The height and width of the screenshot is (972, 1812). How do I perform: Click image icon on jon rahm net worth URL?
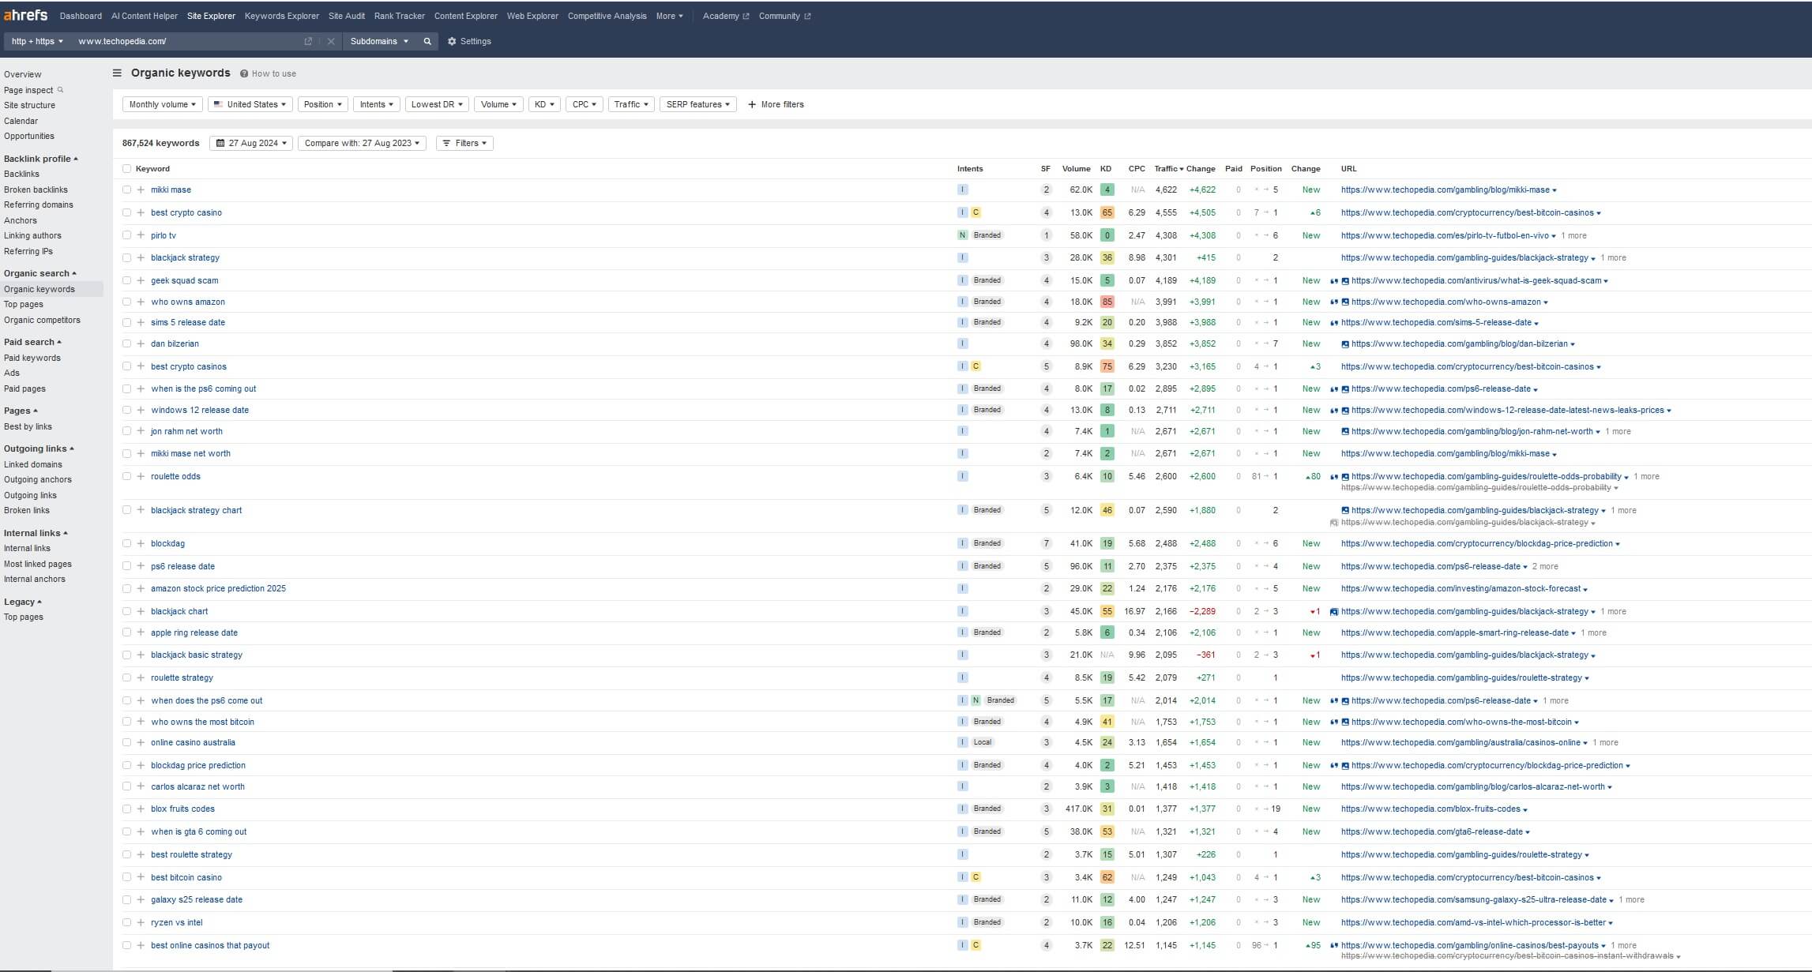click(x=1345, y=431)
